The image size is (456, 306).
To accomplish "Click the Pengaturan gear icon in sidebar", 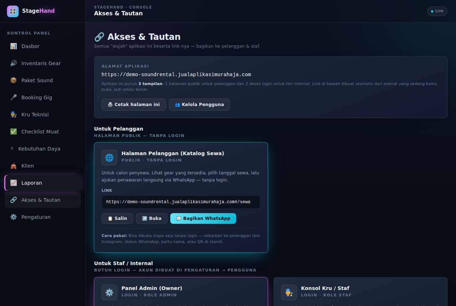I will point(14,217).
